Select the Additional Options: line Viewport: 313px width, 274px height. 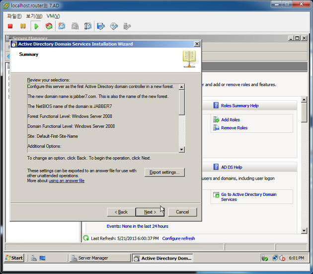click(44, 146)
